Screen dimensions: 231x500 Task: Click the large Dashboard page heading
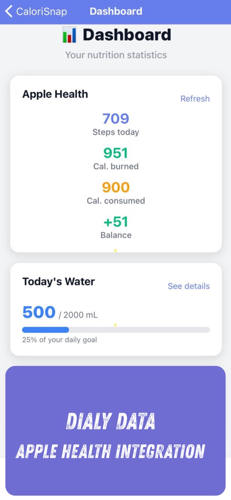pos(127,35)
